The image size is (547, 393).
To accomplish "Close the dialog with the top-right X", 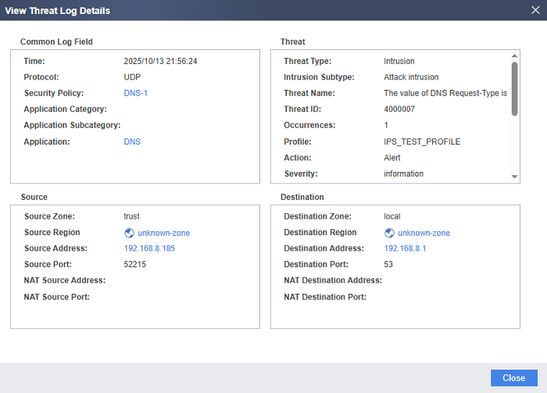I will (535, 10).
